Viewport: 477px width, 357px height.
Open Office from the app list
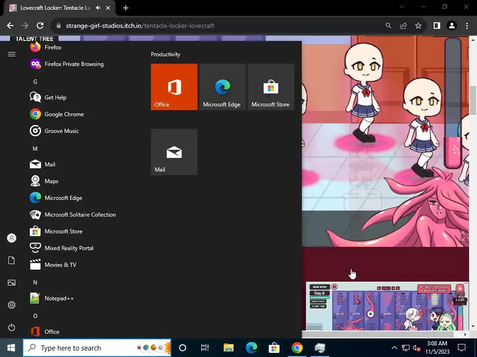[45, 331]
